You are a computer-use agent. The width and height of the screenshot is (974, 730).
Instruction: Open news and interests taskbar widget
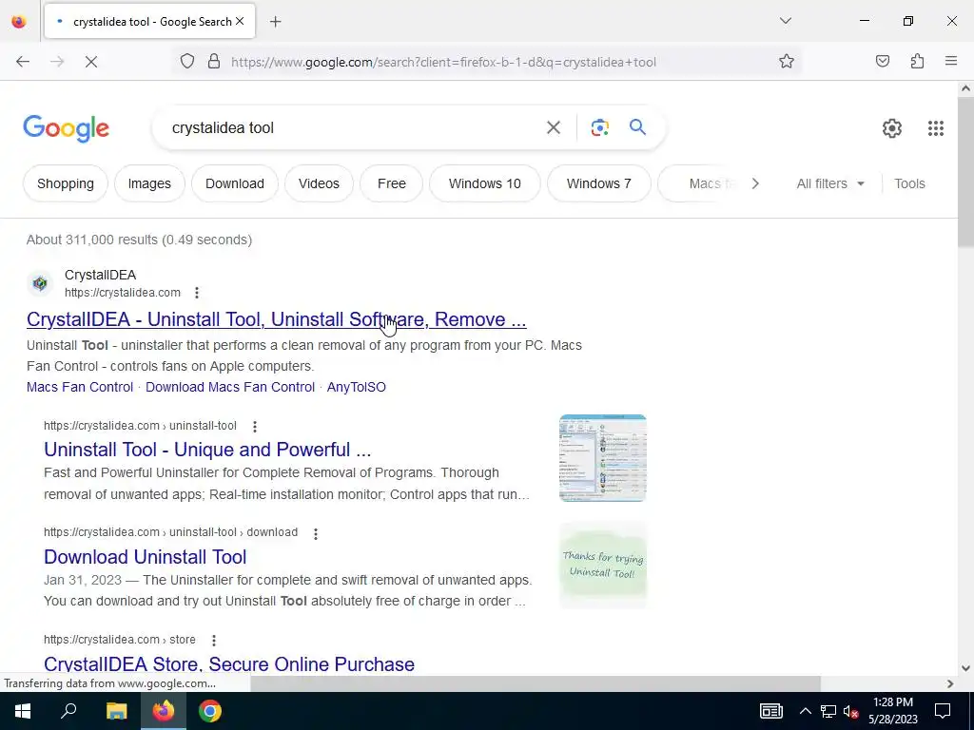[770, 711]
